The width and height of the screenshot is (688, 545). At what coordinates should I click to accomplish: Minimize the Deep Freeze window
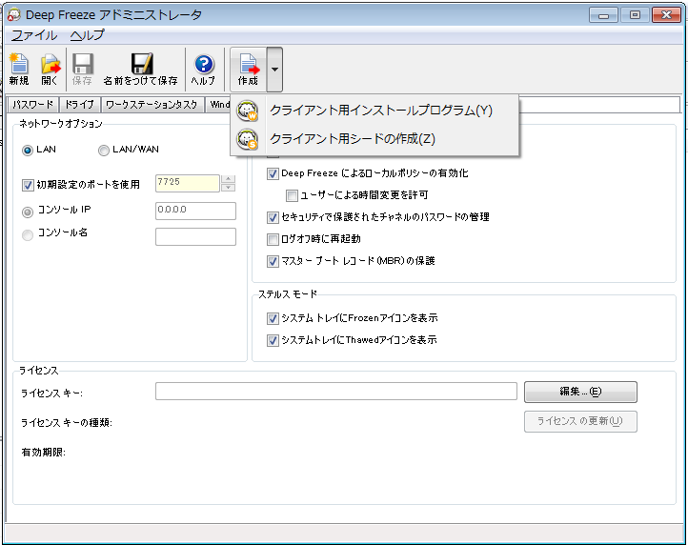click(x=603, y=15)
